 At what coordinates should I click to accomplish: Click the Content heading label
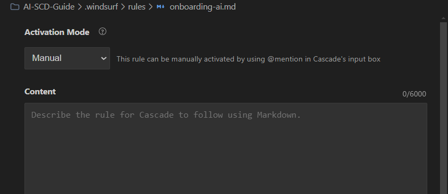[x=40, y=92]
